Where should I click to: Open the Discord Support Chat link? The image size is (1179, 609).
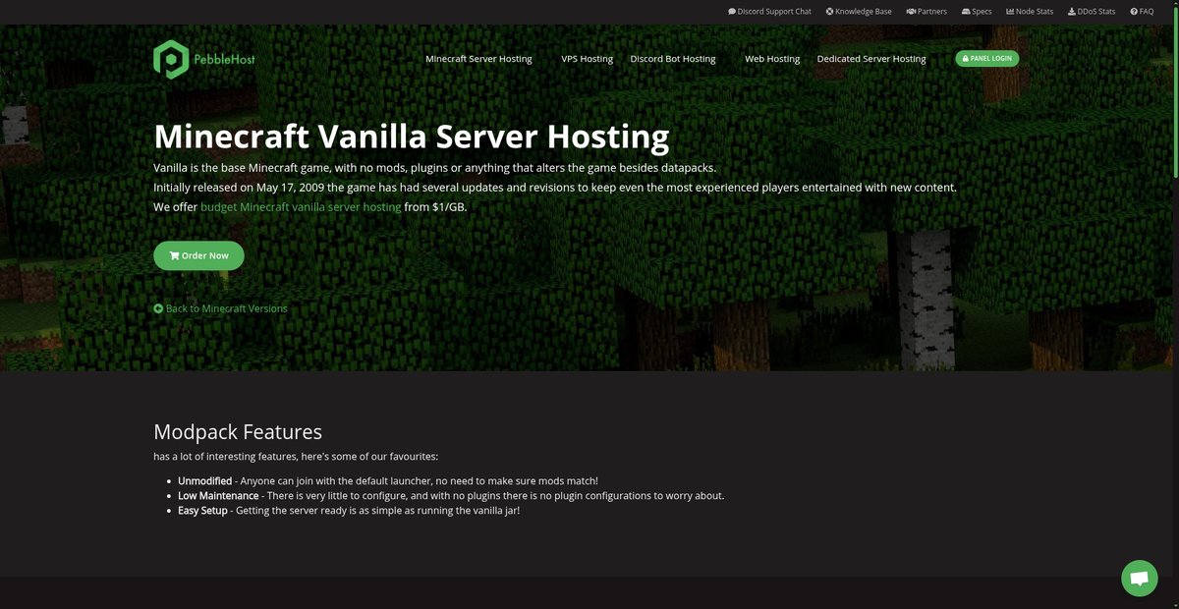[x=769, y=12]
